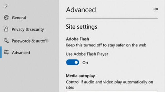This screenshot has height=92, width=165.
Task: Click the text about staying safer on the web
Action: point(106,45)
